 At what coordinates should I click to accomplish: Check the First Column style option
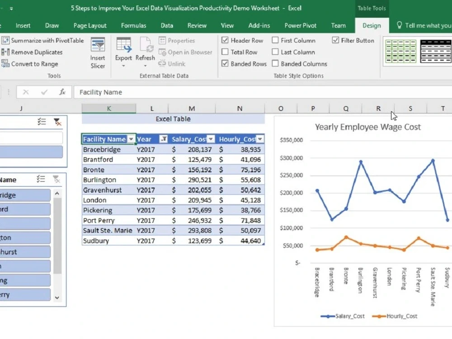275,40
